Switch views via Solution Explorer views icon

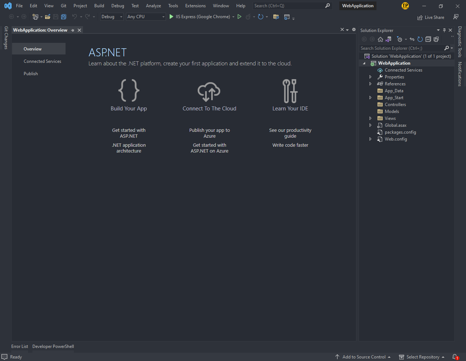[388, 39]
